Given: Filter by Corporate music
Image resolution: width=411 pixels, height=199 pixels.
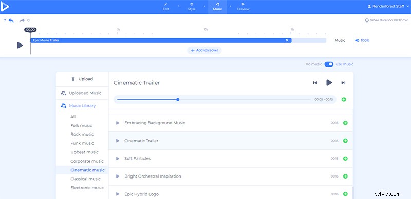Looking at the screenshot, I should pyautogui.click(x=87, y=161).
